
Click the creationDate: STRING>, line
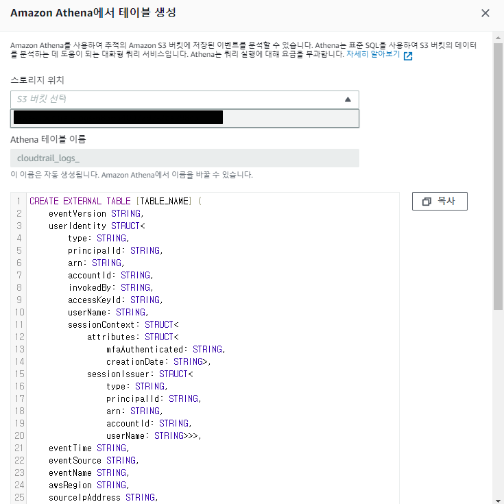coord(158,361)
